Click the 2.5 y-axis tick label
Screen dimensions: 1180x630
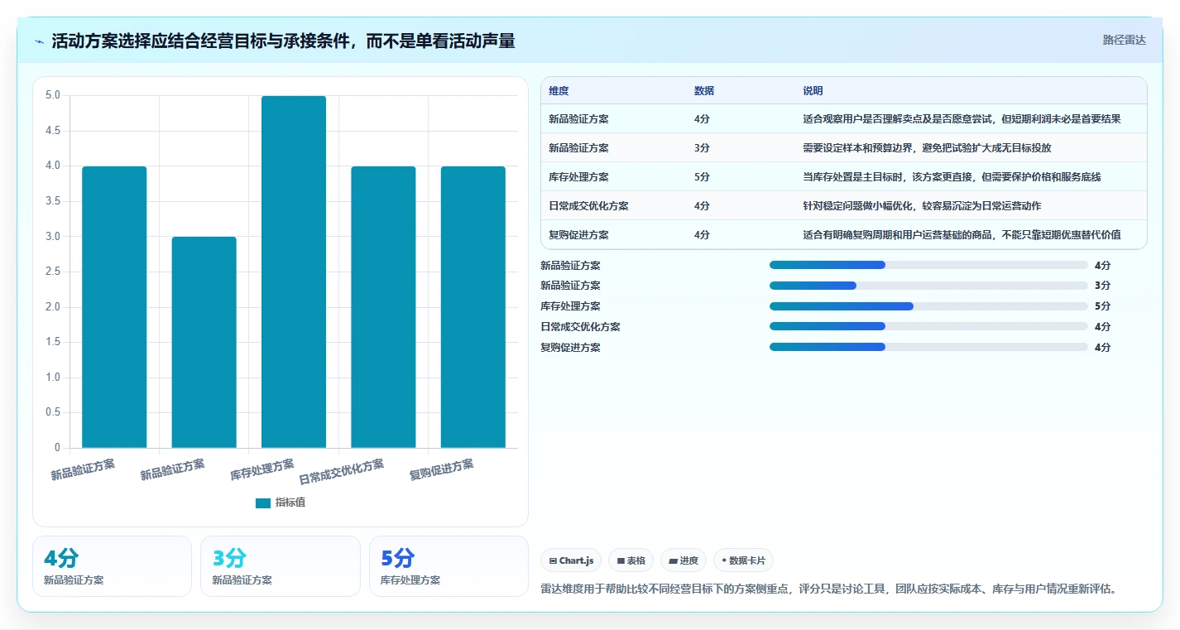coord(53,272)
